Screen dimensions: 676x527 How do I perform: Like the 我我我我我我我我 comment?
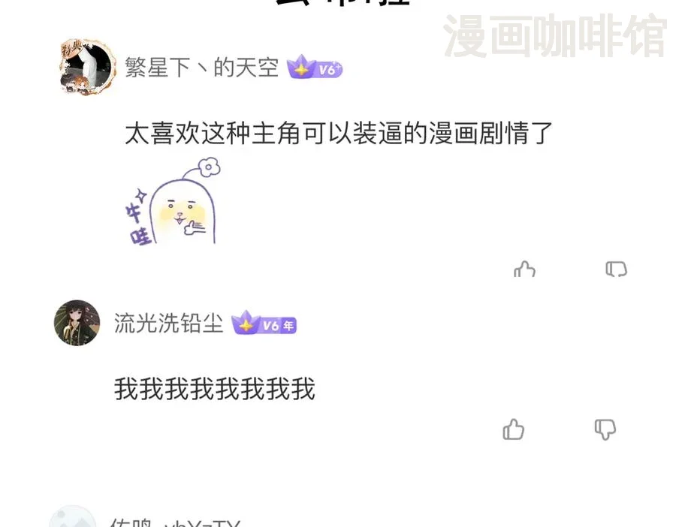tap(514, 429)
